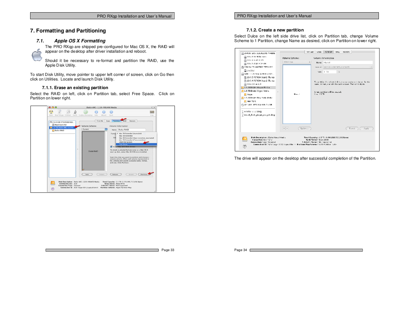The height and width of the screenshot is (316, 409).
Task: Choose UNIX File System format option
Action: [126, 142]
